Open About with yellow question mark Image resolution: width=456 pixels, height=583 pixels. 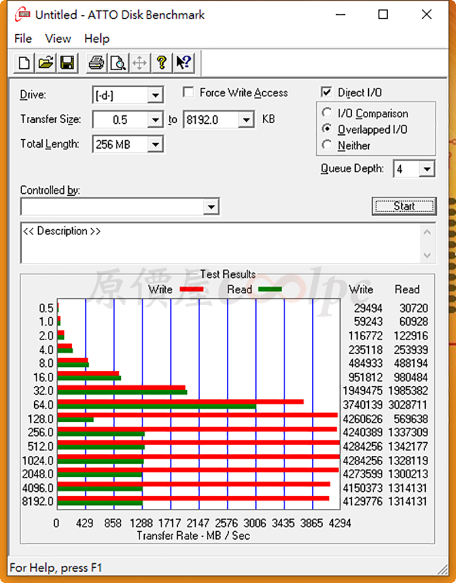pos(161,63)
